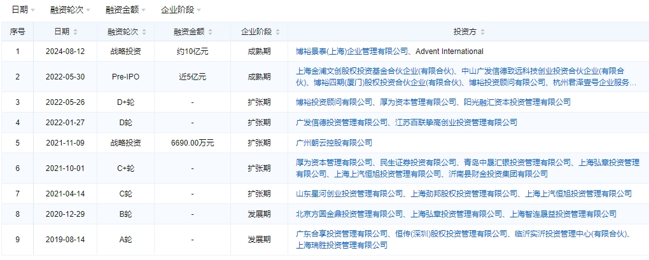Select date cell 2022-05-30
Image resolution: width=649 pixels, height=260 pixels.
pyautogui.click(x=65, y=76)
